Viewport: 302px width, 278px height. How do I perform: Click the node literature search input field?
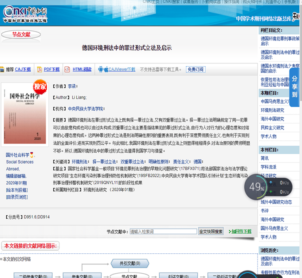tap(163, 231)
